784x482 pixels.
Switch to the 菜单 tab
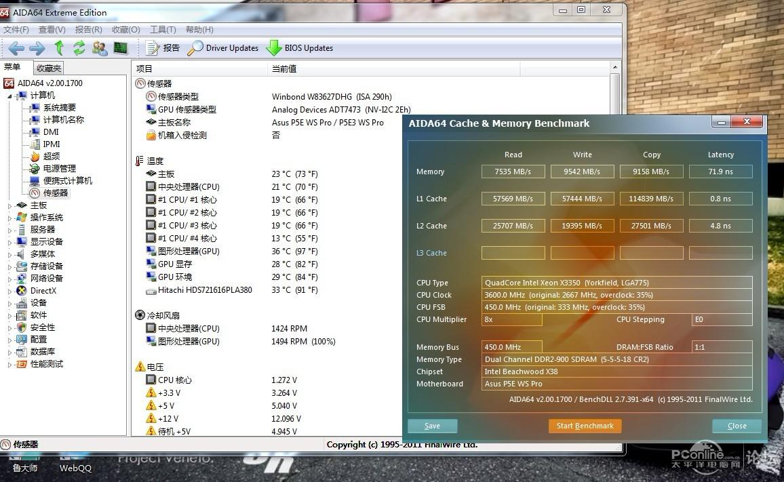[13, 67]
